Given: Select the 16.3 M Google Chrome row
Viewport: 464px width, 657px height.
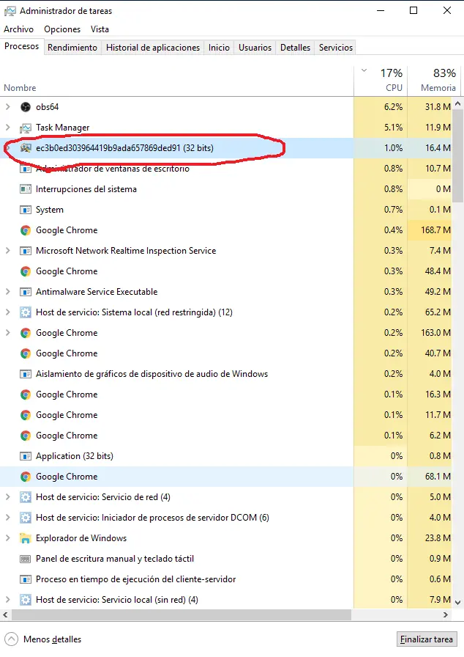Looking at the screenshot, I should pos(225,394).
